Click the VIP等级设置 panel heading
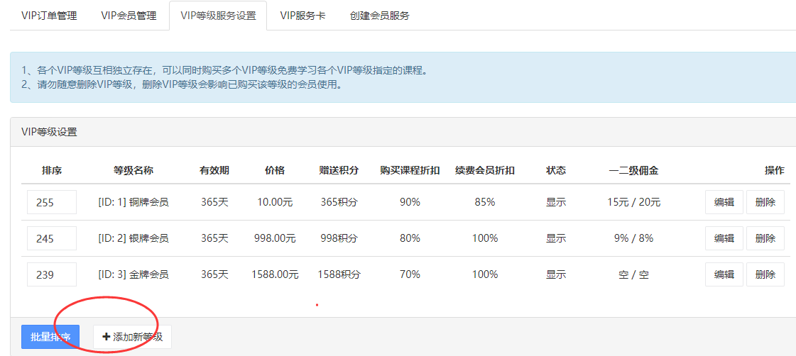796x356 pixels. pyautogui.click(x=49, y=133)
